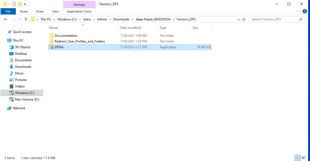Switch to the View ribbon tab
Screen dimensions: 310x161
click(55, 11)
